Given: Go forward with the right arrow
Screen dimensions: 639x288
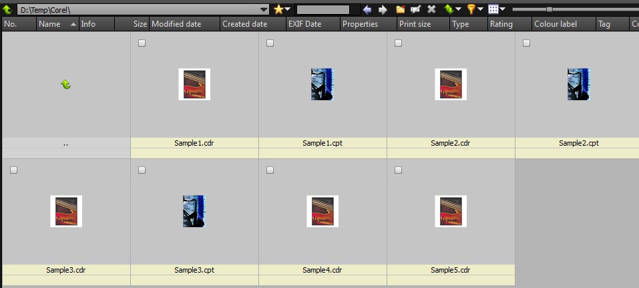Looking at the screenshot, I should (x=383, y=9).
